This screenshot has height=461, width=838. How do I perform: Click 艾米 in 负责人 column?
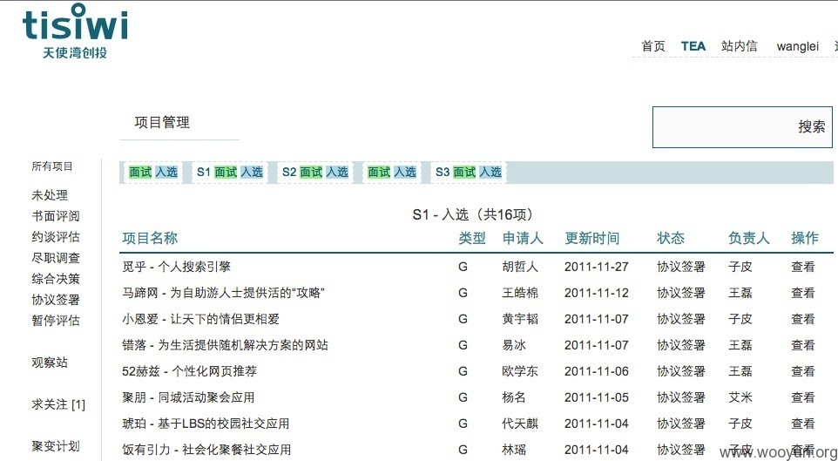(740, 398)
